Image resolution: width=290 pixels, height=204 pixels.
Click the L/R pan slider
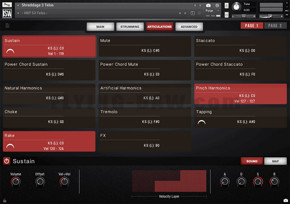coord(244,16)
